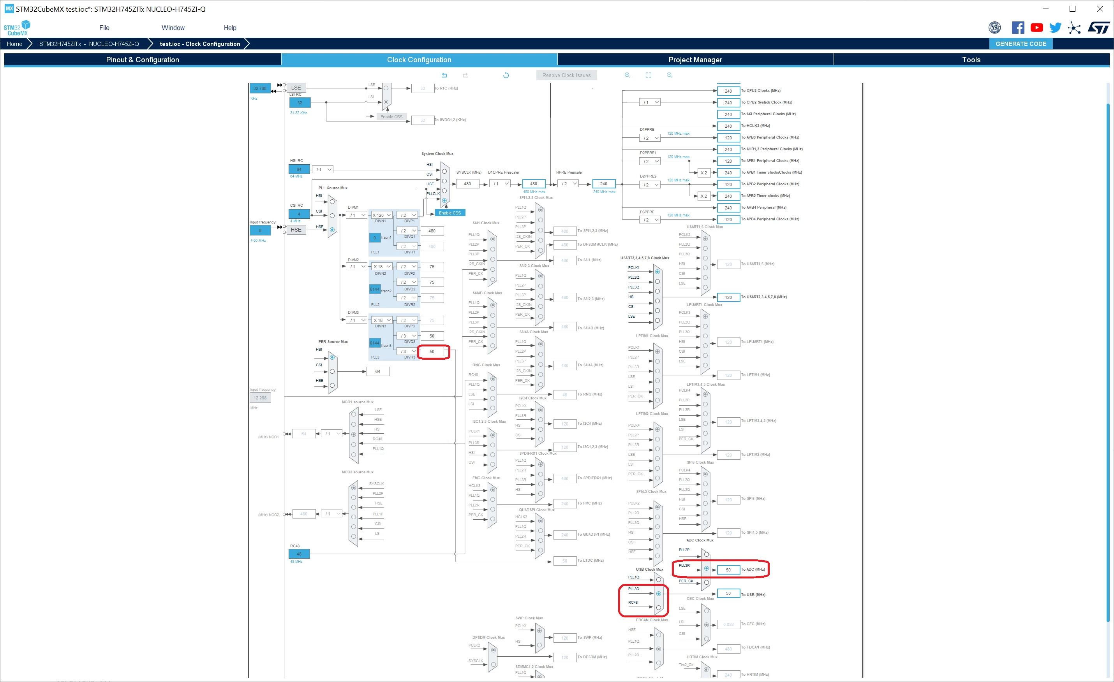1114x682 pixels.
Task: Open the HSI RC /1 divider dropdown
Action: (x=323, y=169)
